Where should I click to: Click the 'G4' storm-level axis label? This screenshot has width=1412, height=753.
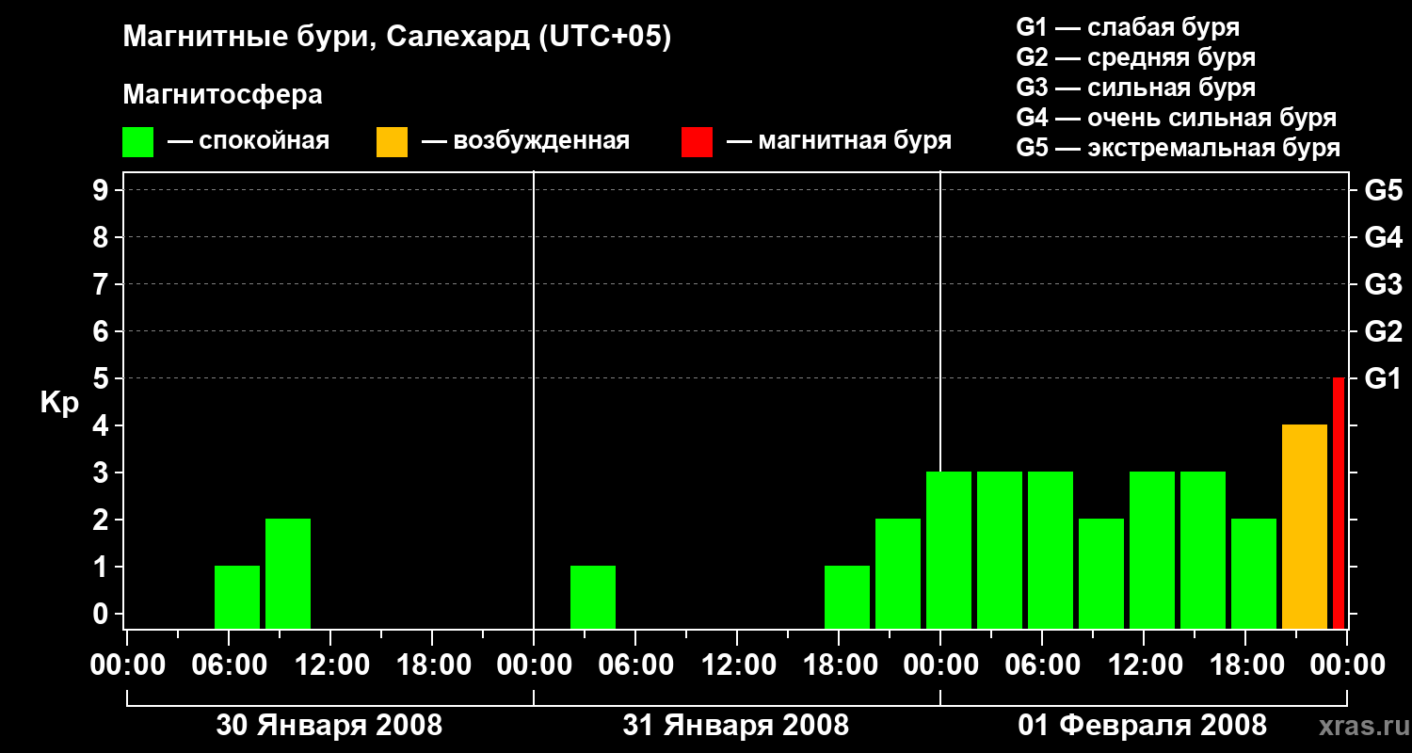pyautogui.click(x=1384, y=237)
